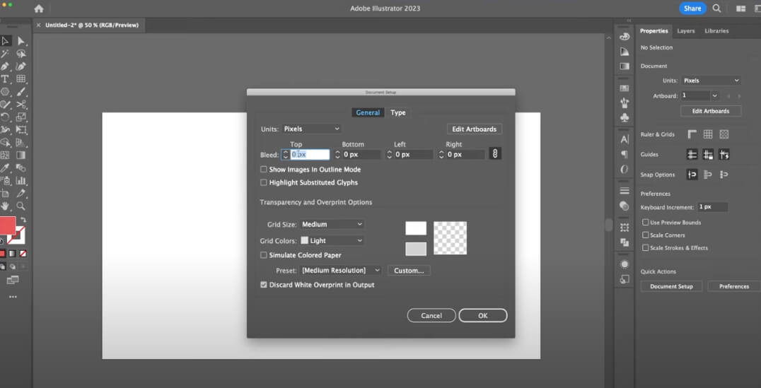Screen dimensions: 761x388
Task: Open the Grid Size dropdown
Action: point(332,224)
